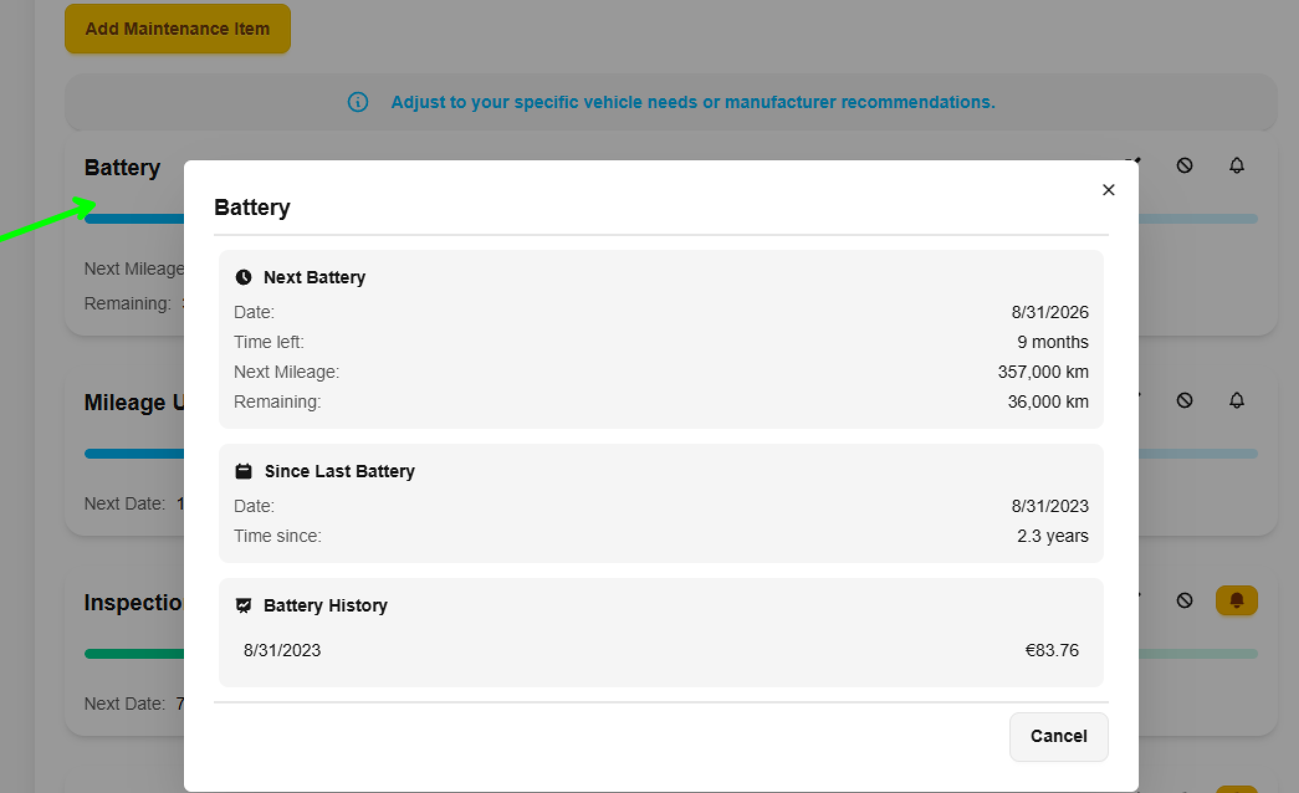Click the chart icon beside Battery History

point(244,605)
